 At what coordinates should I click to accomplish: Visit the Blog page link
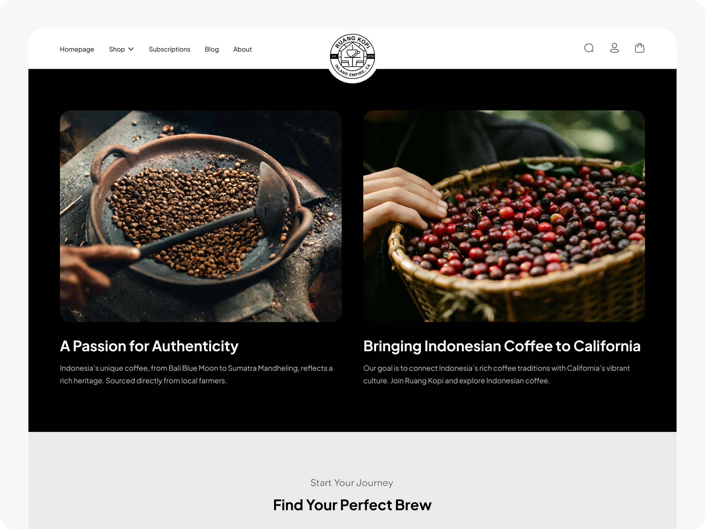(212, 49)
